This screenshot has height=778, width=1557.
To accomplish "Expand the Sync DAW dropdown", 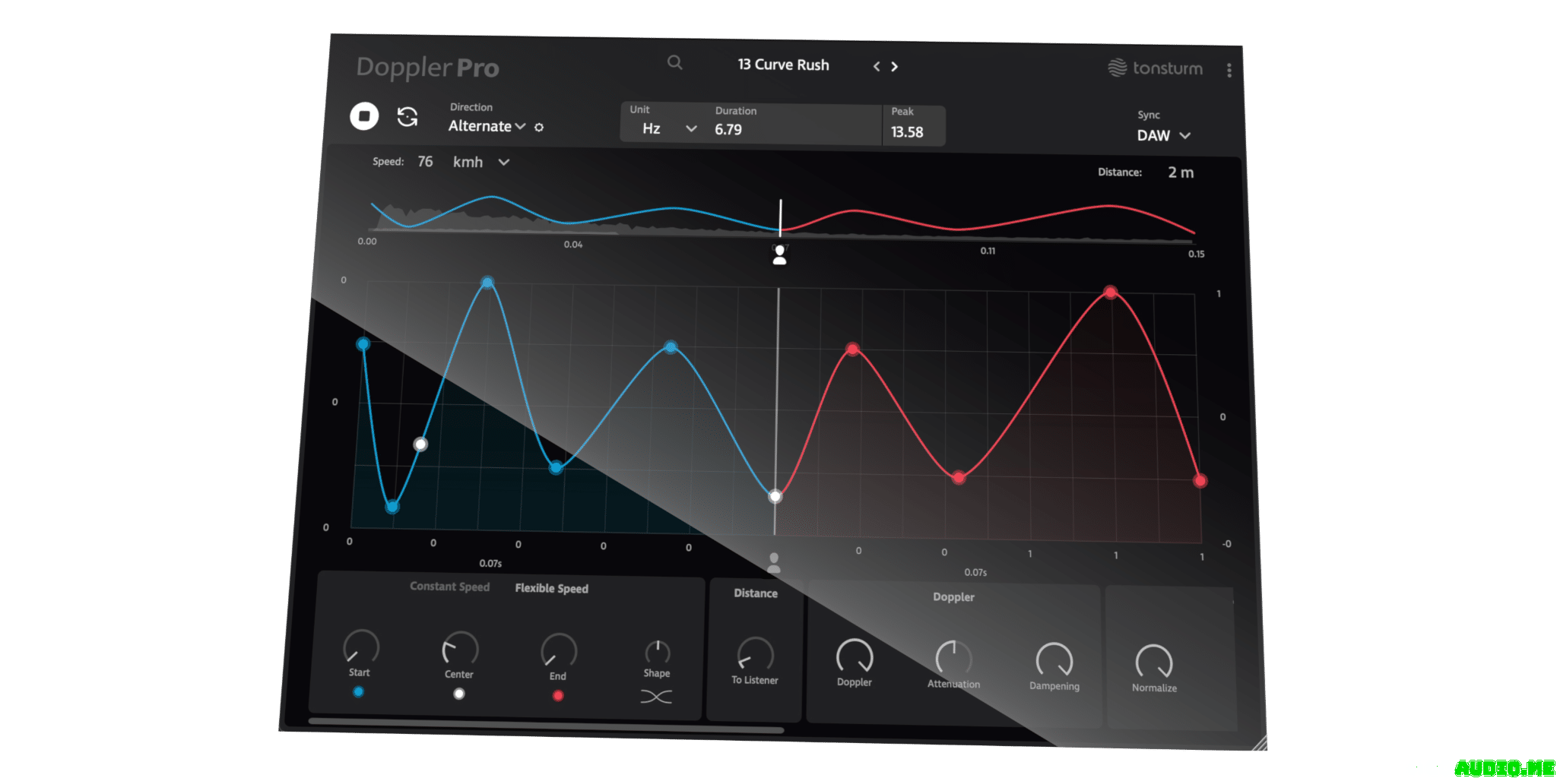I will point(1163,135).
